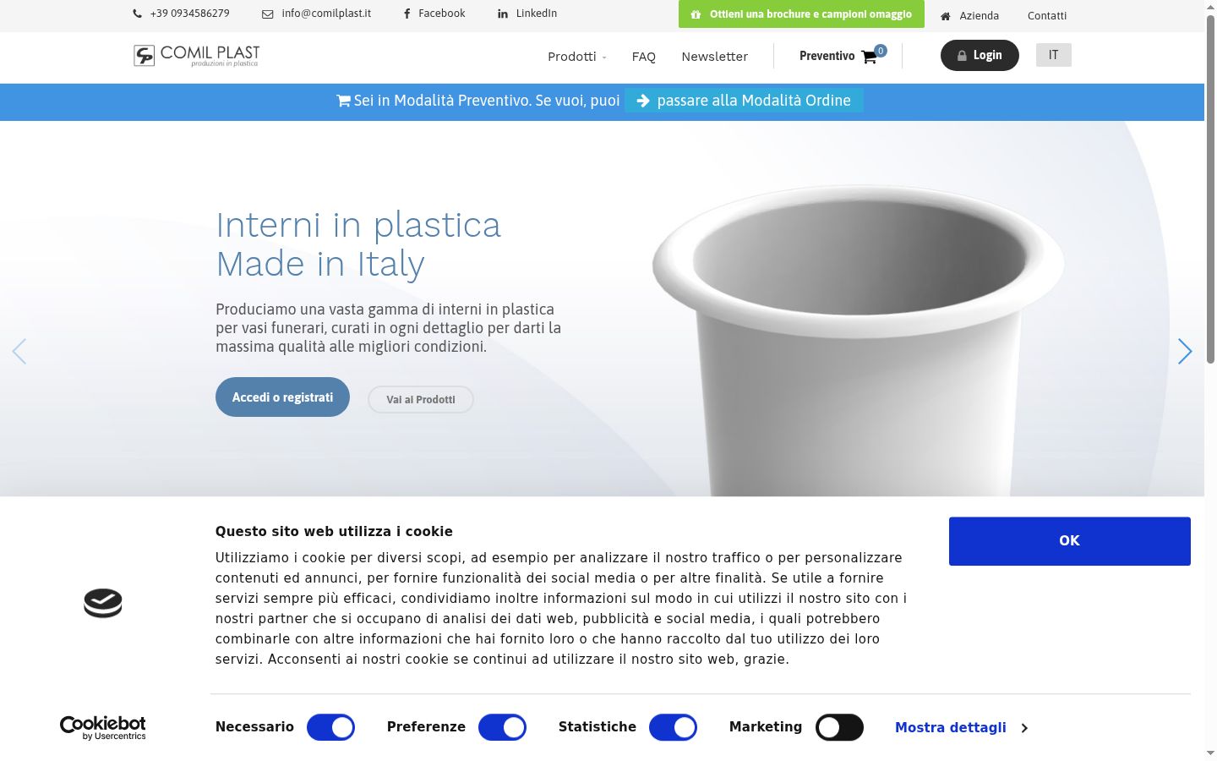Click the LinkedIn in icon
The height and width of the screenshot is (761, 1217).
pyautogui.click(x=503, y=14)
